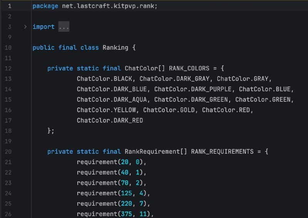
Task: Click line number 12 in gutter
Action: [x=8, y=69]
